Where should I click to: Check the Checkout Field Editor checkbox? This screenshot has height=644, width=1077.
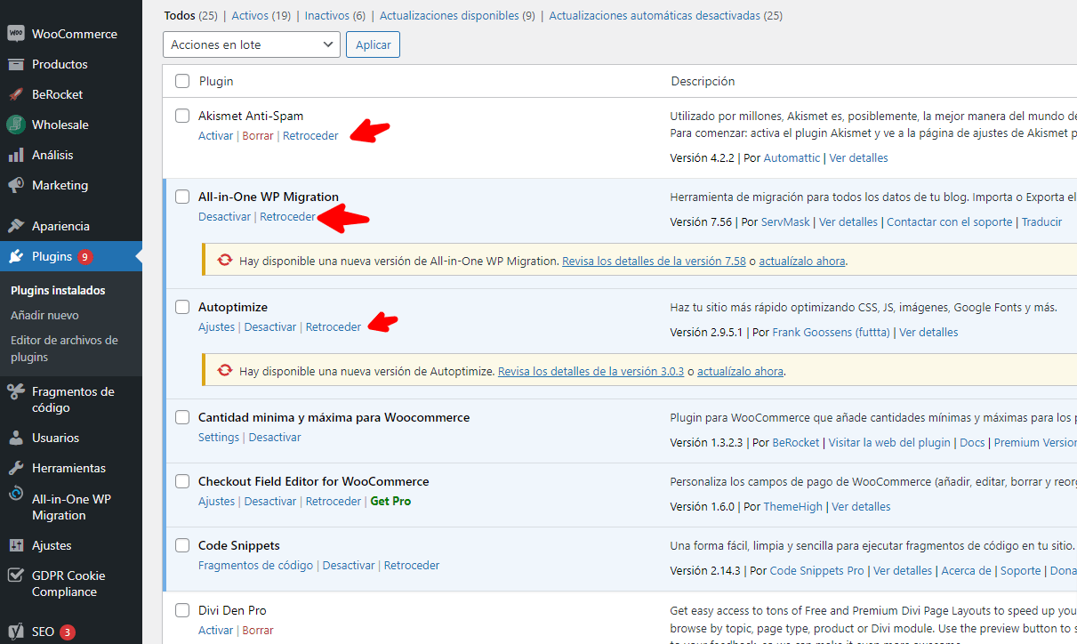tap(182, 481)
